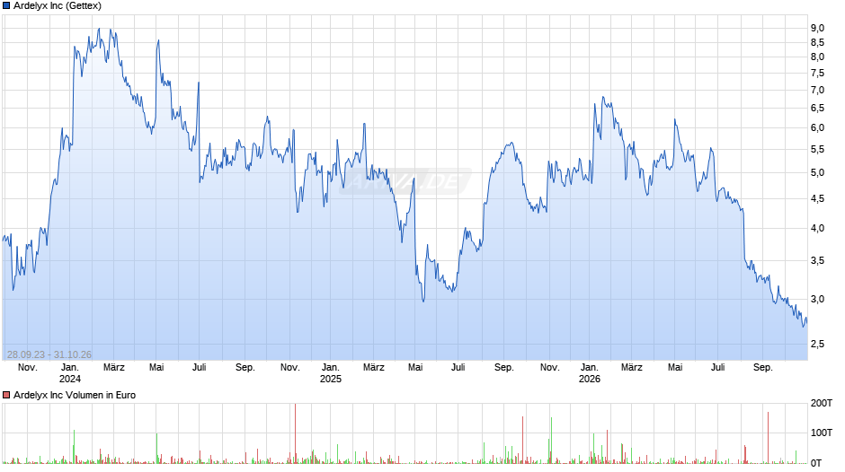
Task: Click the 'Nov.' label before Jan. 2026
Action: tap(549, 368)
